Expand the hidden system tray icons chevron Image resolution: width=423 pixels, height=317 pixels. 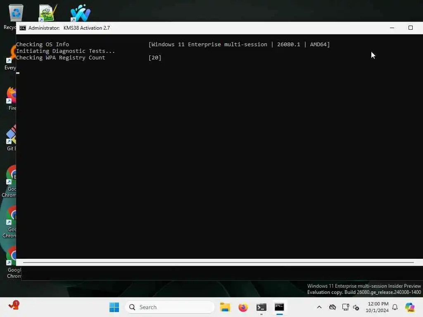(x=319, y=307)
